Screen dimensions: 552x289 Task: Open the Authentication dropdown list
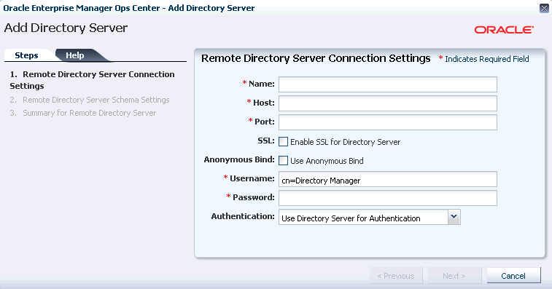click(454, 217)
